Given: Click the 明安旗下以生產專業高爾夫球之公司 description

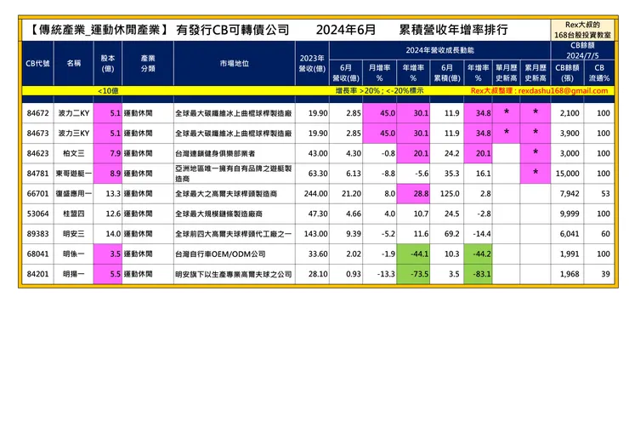Looking at the screenshot, I should pos(234,274).
